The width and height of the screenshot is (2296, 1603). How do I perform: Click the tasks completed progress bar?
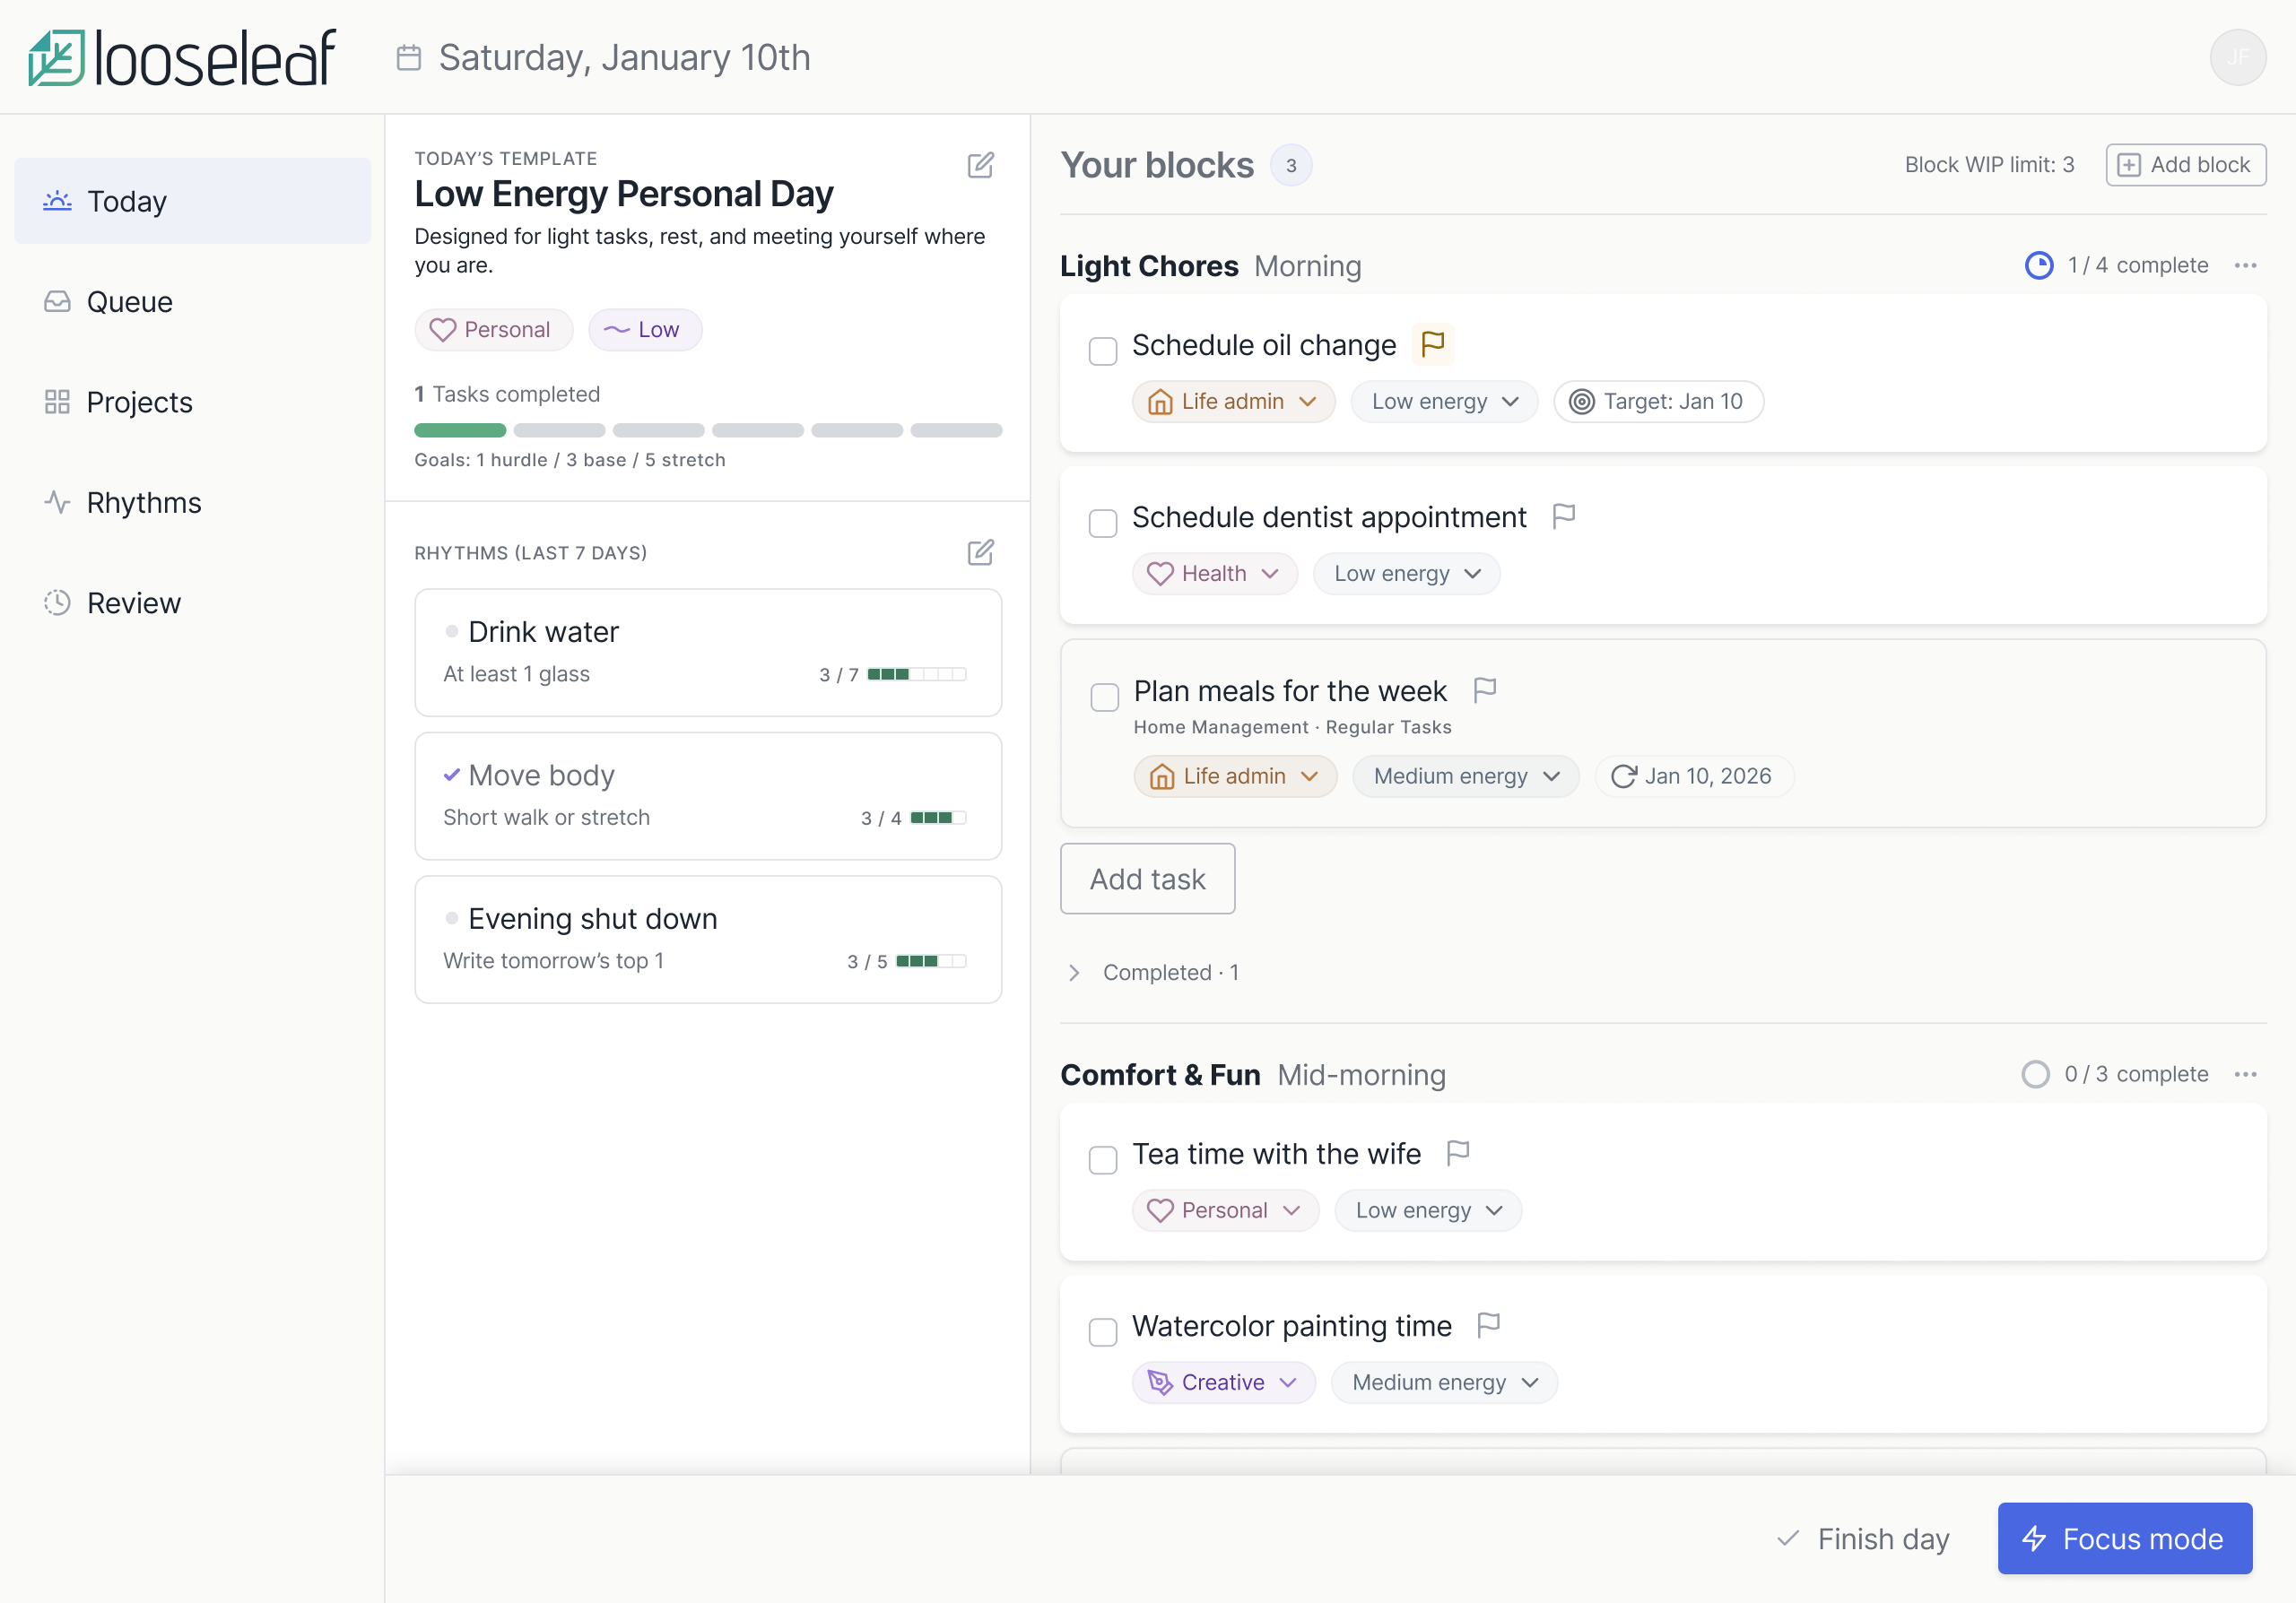tap(707, 430)
